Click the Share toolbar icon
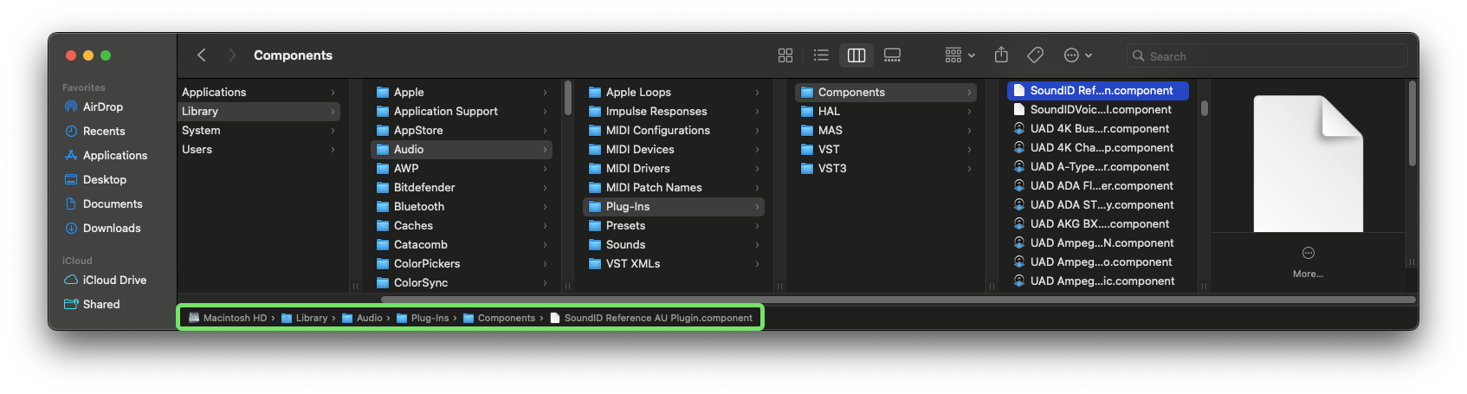 click(1001, 55)
